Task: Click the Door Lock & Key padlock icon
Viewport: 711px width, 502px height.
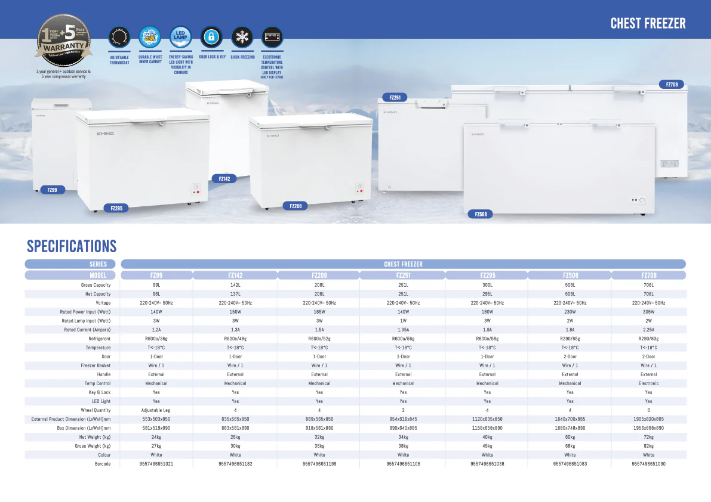Action: coord(211,37)
